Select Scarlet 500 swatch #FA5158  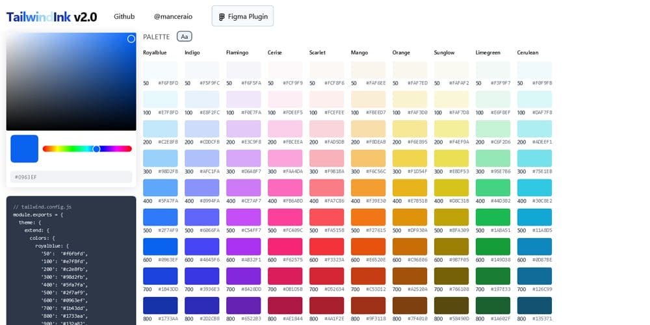(327, 217)
